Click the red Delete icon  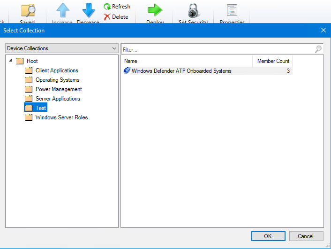(x=107, y=17)
